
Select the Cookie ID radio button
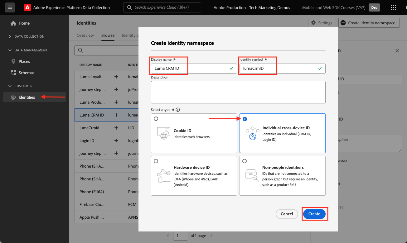(156, 119)
